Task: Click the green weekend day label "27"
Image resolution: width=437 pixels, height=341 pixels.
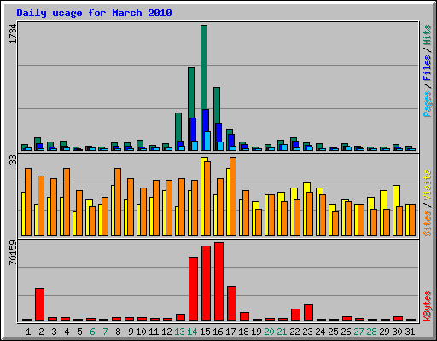Action: [358, 332]
